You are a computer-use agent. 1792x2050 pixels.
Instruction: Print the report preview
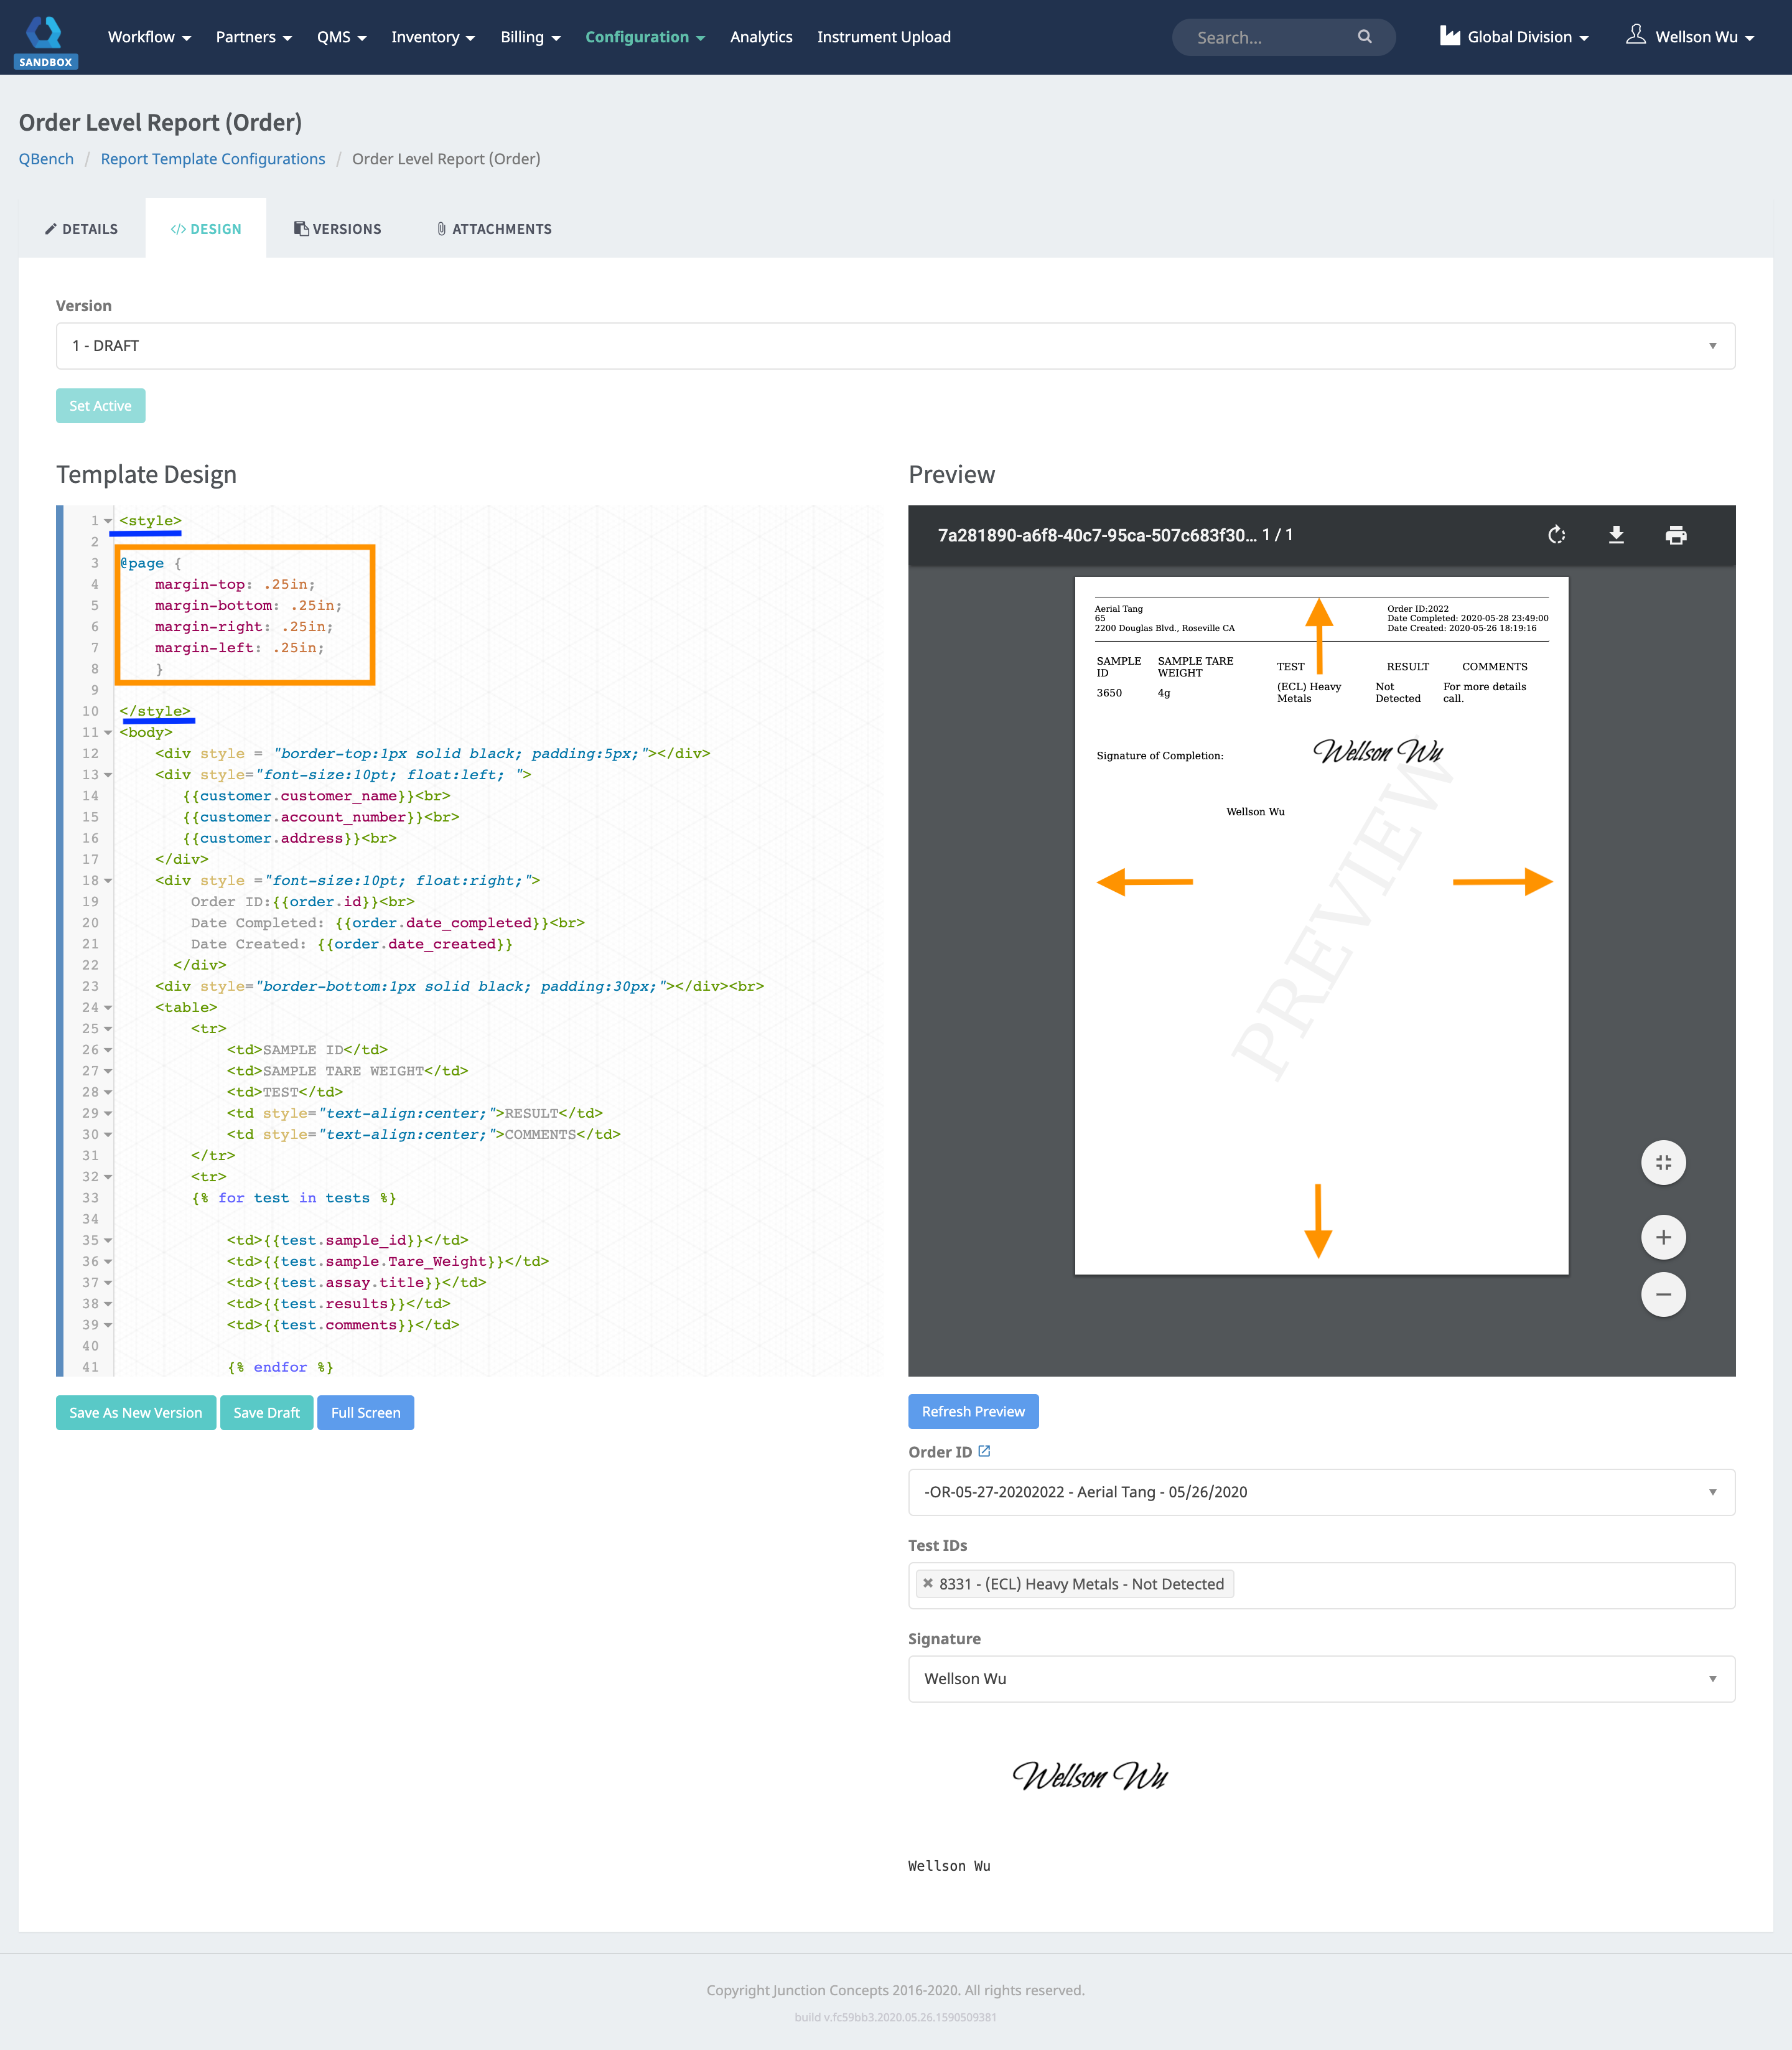click(1676, 535)
